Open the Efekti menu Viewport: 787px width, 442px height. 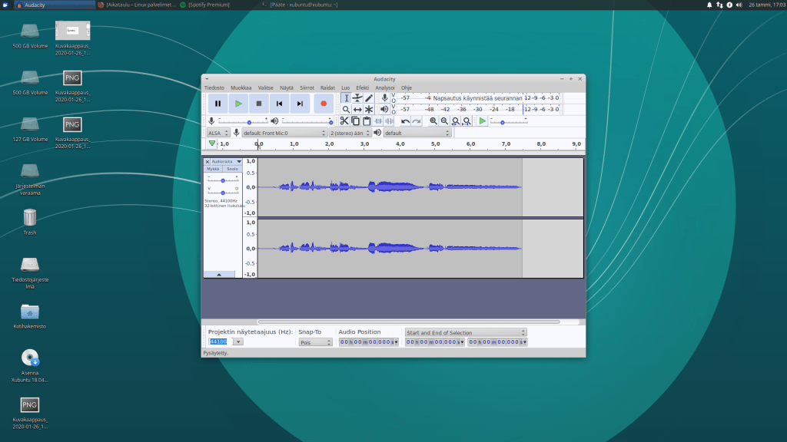pos(362,87)
